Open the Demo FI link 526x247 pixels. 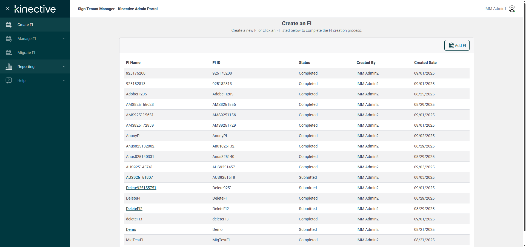[131, 229]
